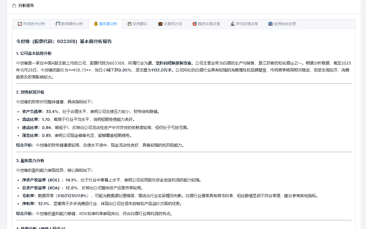
Task: Click the heading 1. 公司基本信息分析
Action: point(34,53)
